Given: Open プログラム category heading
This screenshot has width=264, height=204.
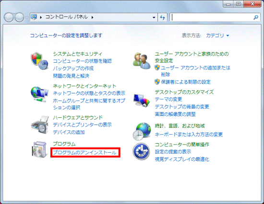Looking at the screenshot, I should 64,144.
